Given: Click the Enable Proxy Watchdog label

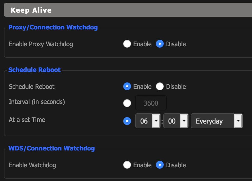Looking at the screenshot, I should tap(41, 44).
